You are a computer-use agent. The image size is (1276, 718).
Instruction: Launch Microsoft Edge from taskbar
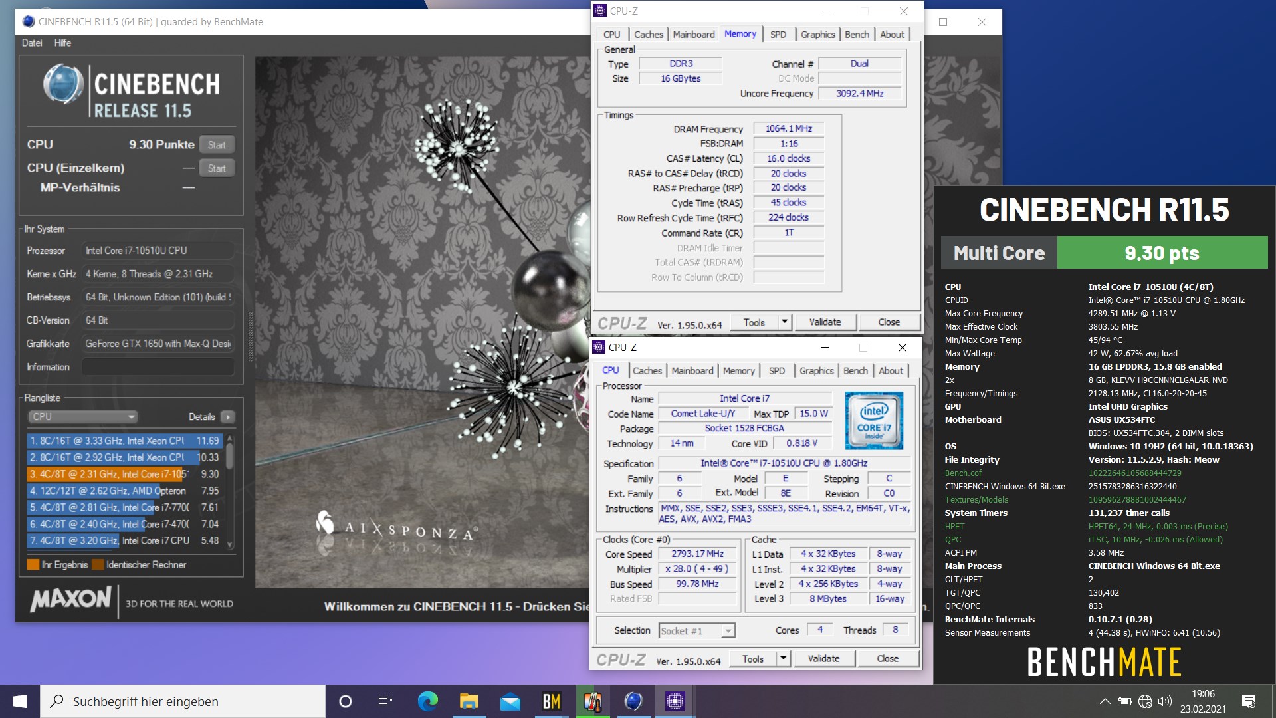[427, 701]
